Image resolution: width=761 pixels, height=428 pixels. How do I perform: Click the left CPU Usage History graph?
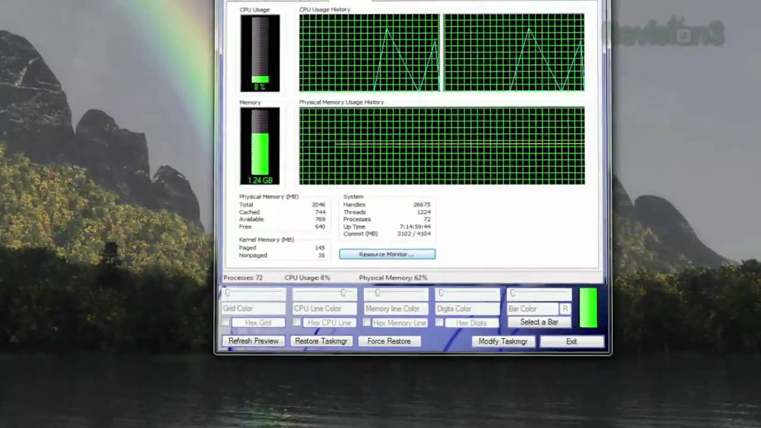(x=369, y=52)
